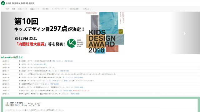Open 概要 navigation item
The width and height of the screenshot is (200, 112).
point(13,9)
